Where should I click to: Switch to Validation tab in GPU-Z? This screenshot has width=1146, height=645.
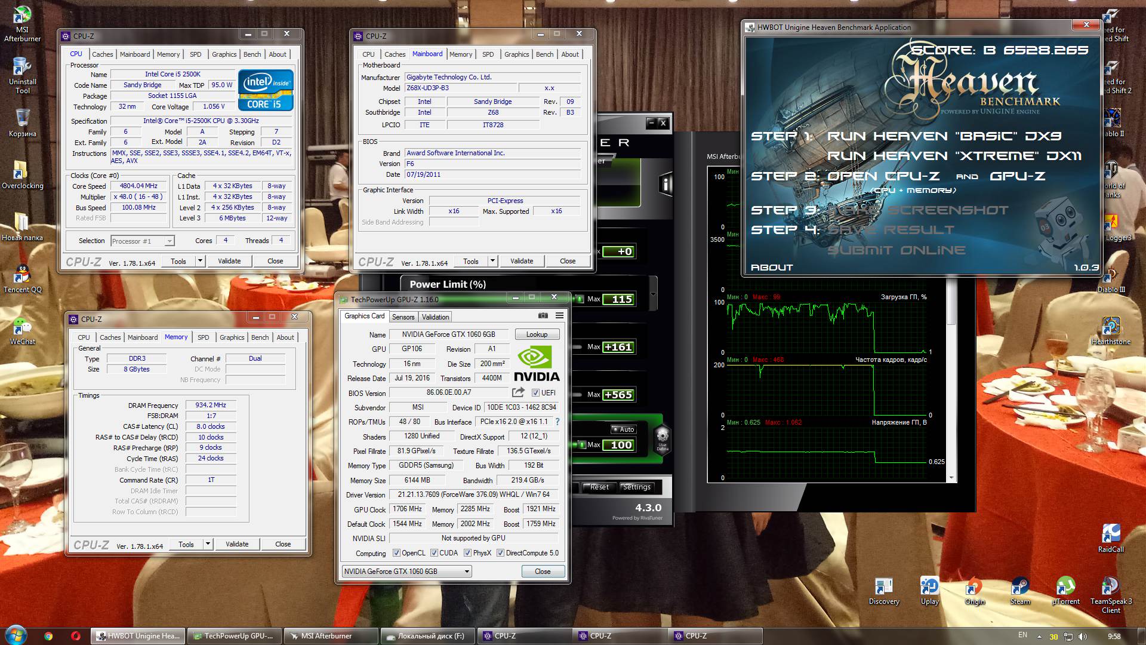pos(435,317)
